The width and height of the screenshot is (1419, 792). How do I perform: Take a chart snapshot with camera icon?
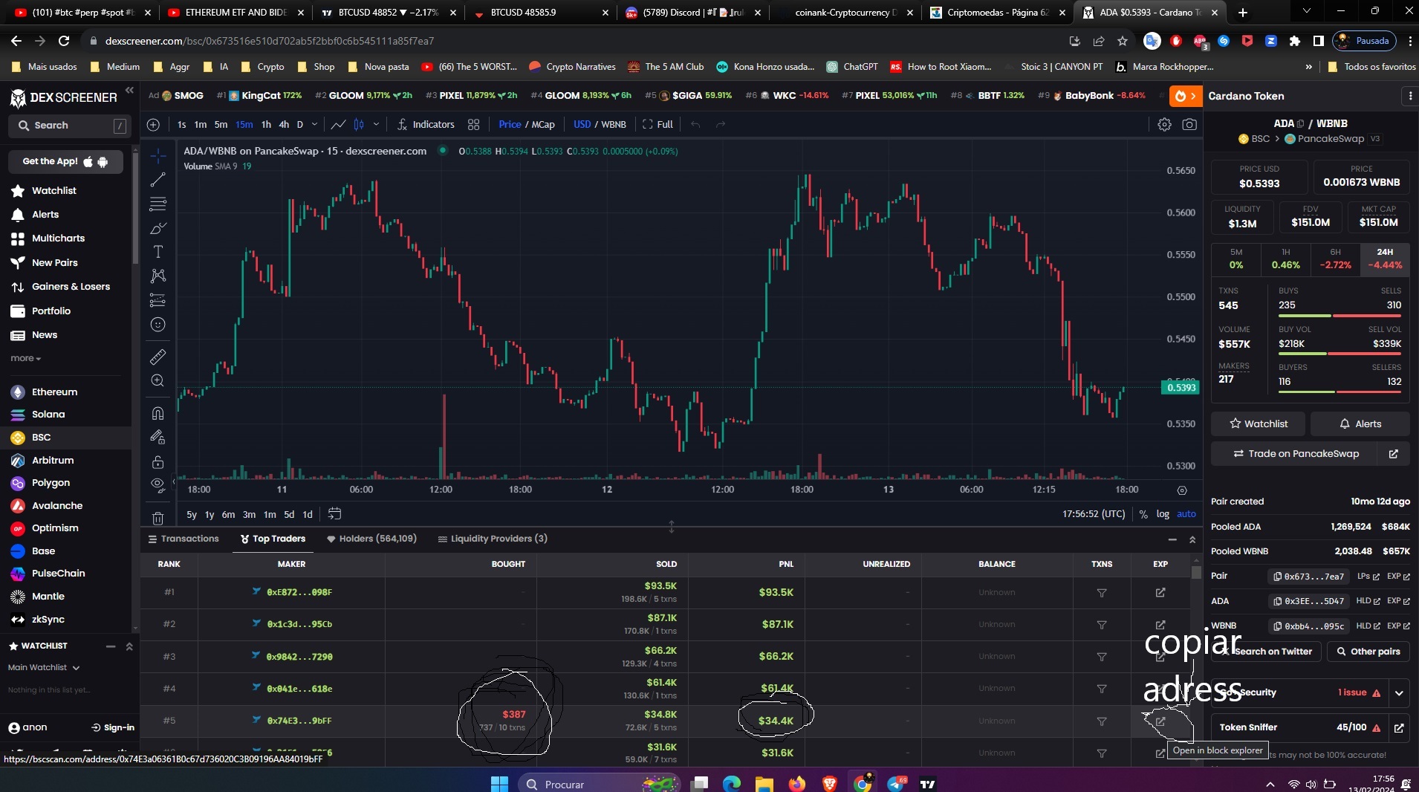(1189, 125)
